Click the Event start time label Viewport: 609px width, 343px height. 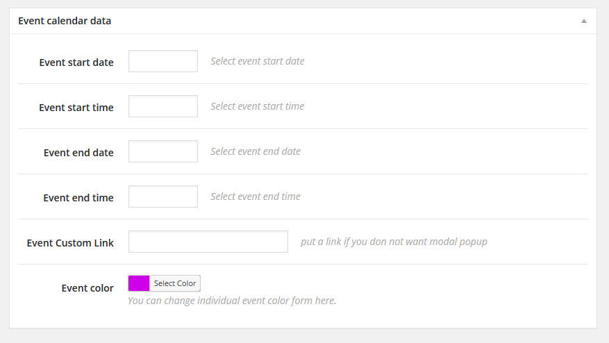[x=76, y=107]
